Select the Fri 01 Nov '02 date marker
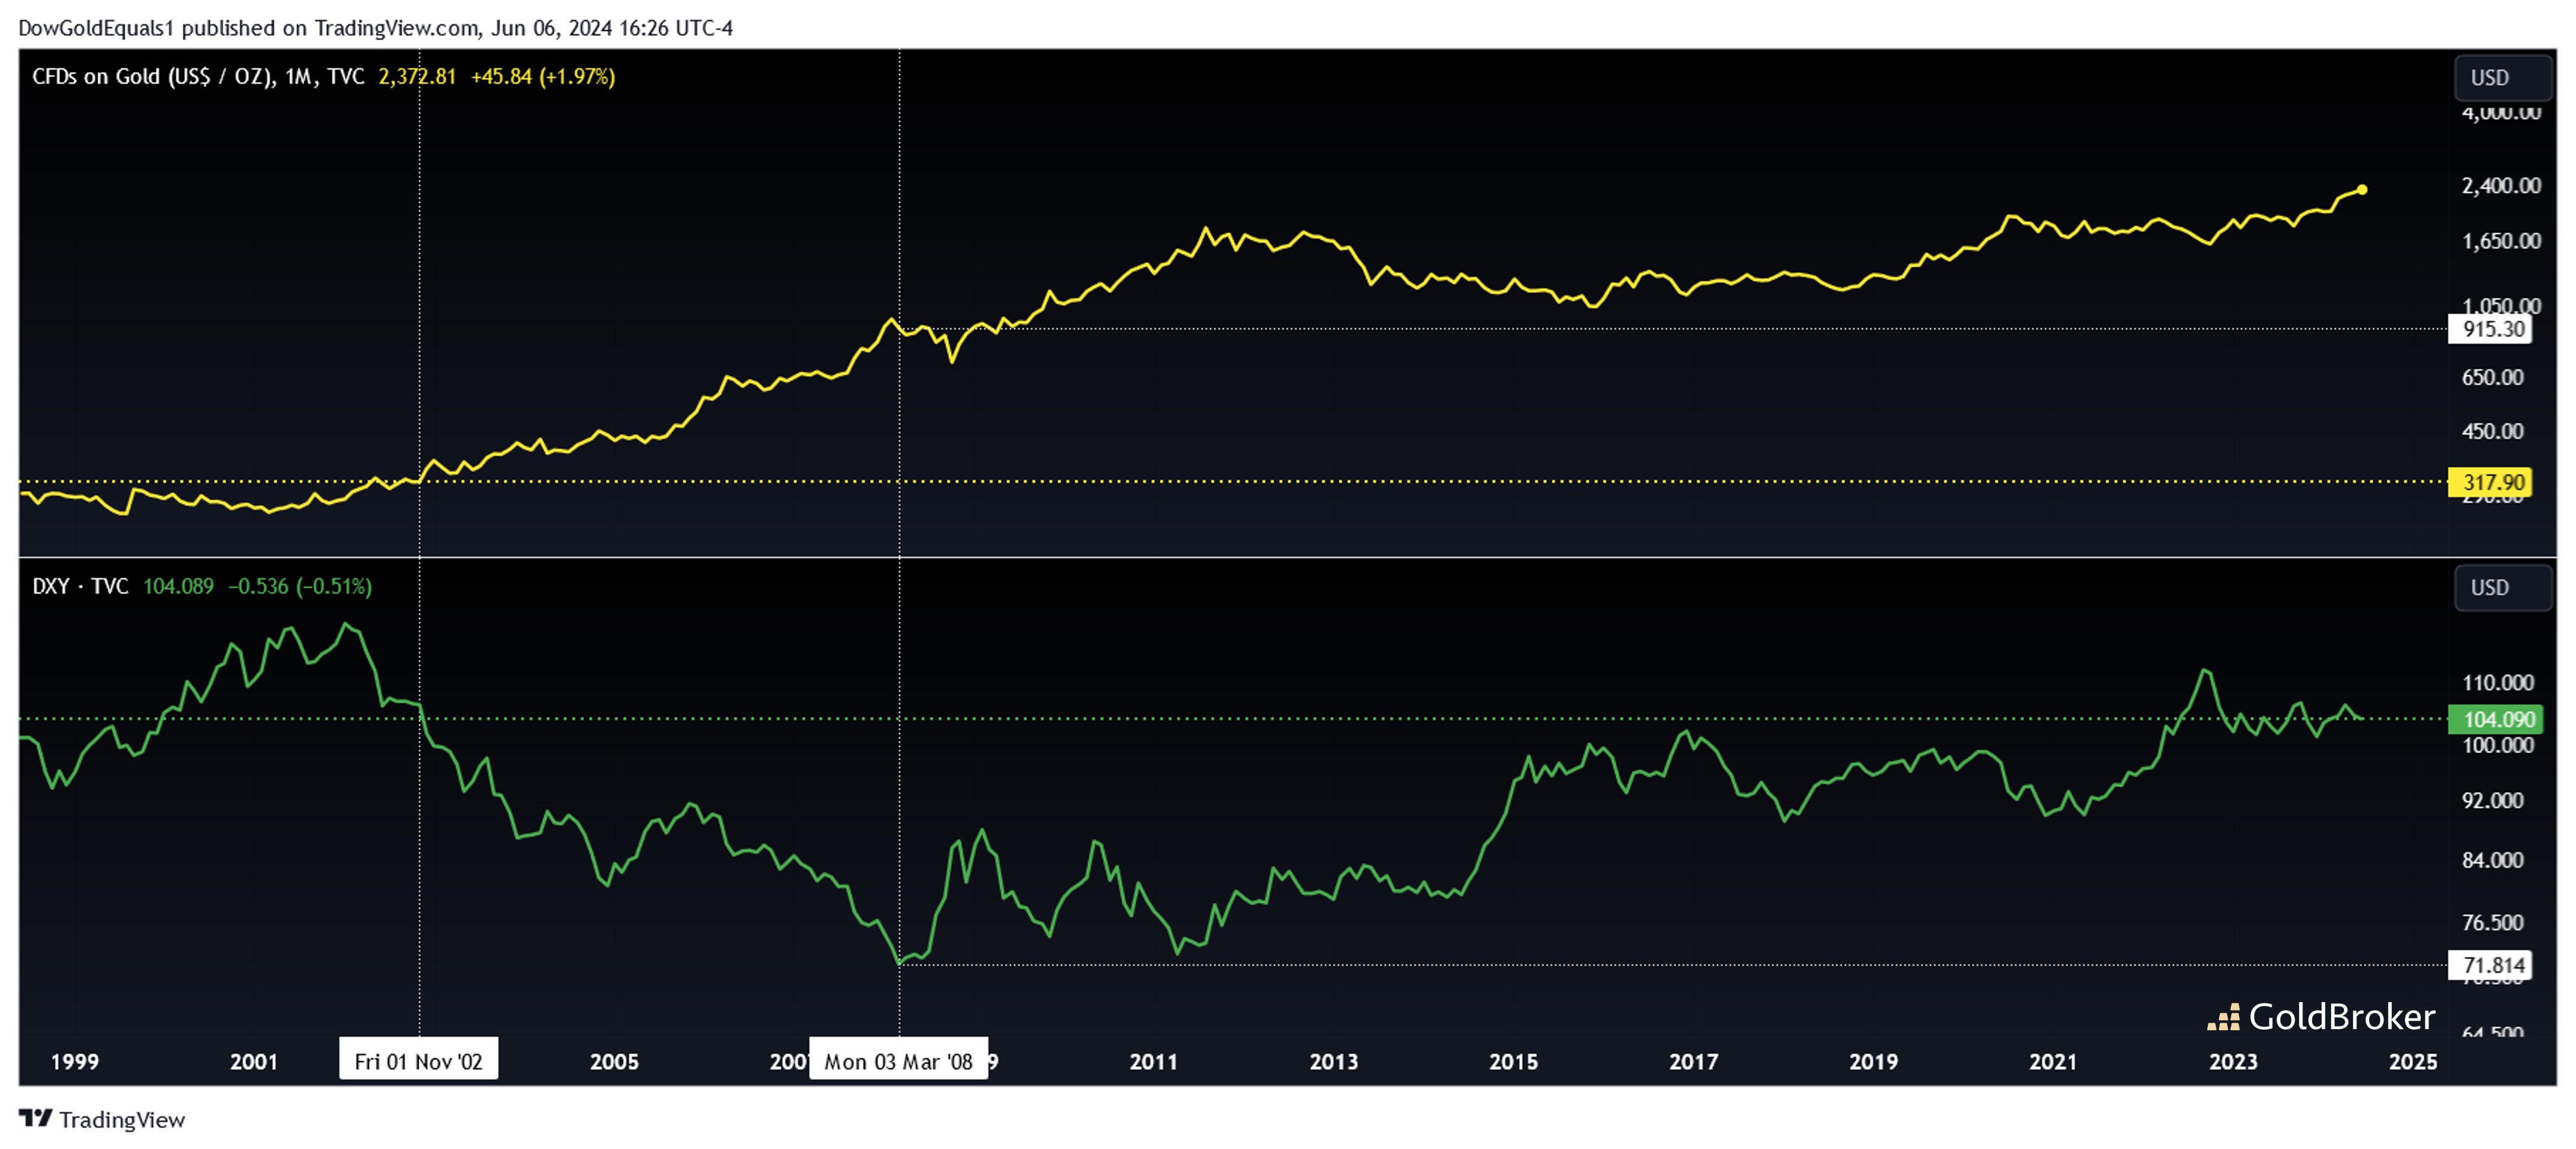The height and width of the screenshot is (1149, 2576). pyautogui.click(x=418, y=1061)
